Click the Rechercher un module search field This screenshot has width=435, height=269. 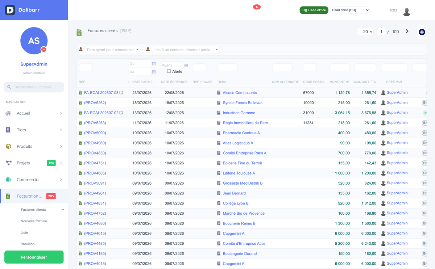click(x=34, y=87)
